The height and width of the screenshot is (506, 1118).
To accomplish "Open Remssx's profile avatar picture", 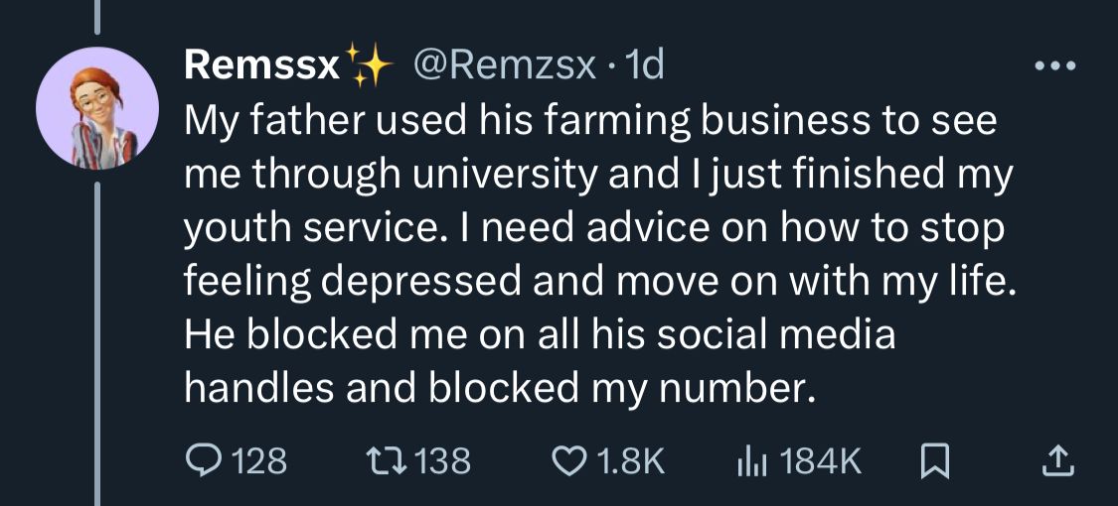I will point(95,107).
